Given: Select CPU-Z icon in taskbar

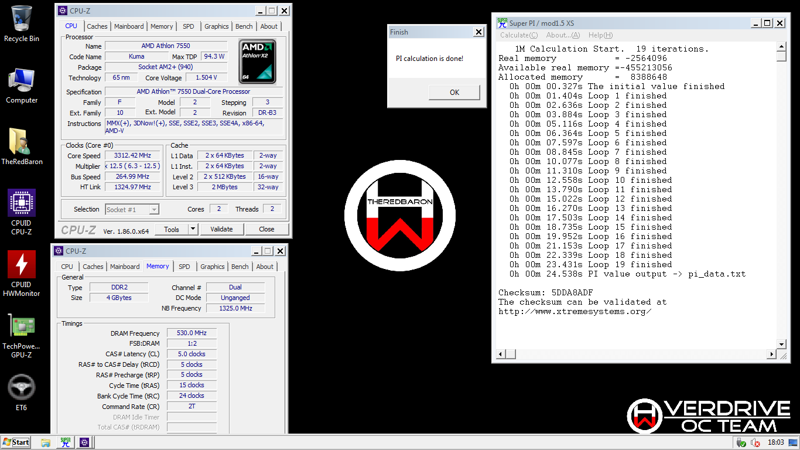Looking at the screenshot, I should [84, 442].
